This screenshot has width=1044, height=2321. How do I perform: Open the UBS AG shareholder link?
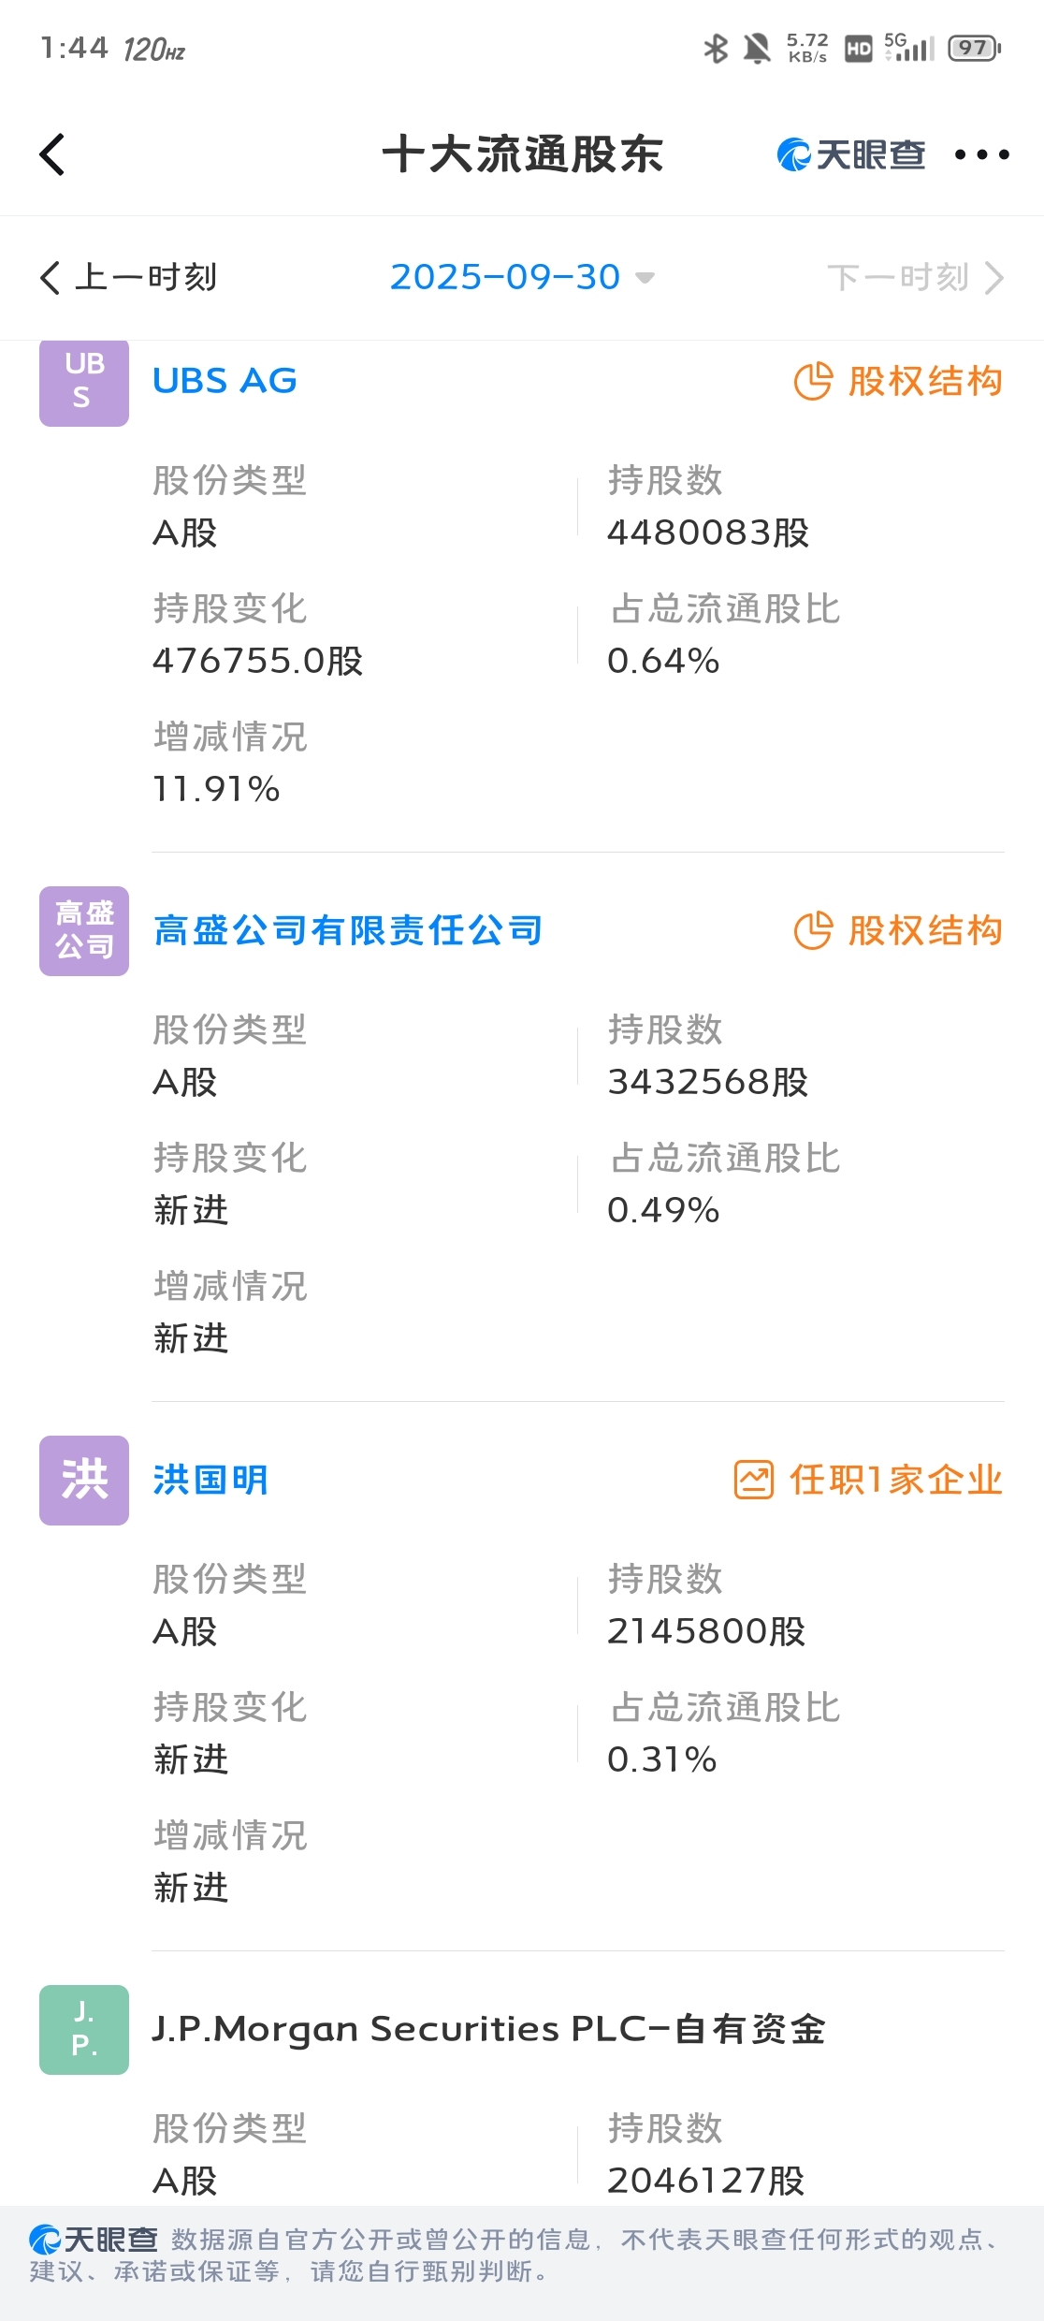(x=225, y=381)
